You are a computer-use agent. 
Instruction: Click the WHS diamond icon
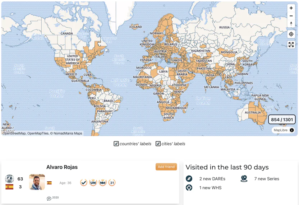[189, 188]
